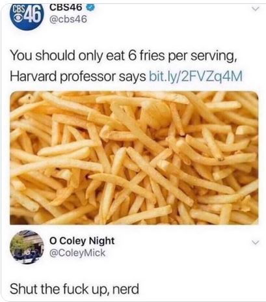Expand the options chevron on Coley's reply

pos(256,242)
